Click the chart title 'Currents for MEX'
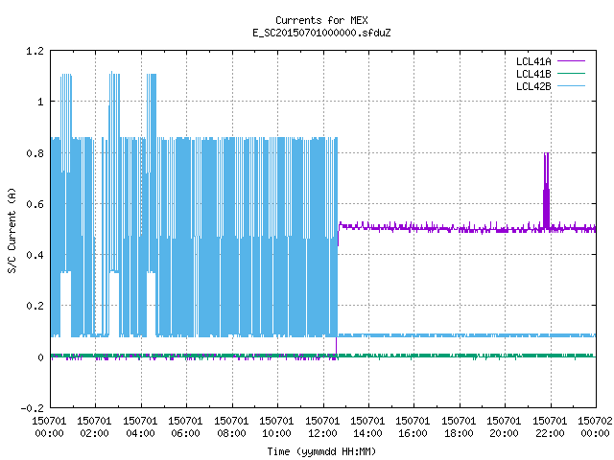Screen dimensions: 614x460 (321, 20)
